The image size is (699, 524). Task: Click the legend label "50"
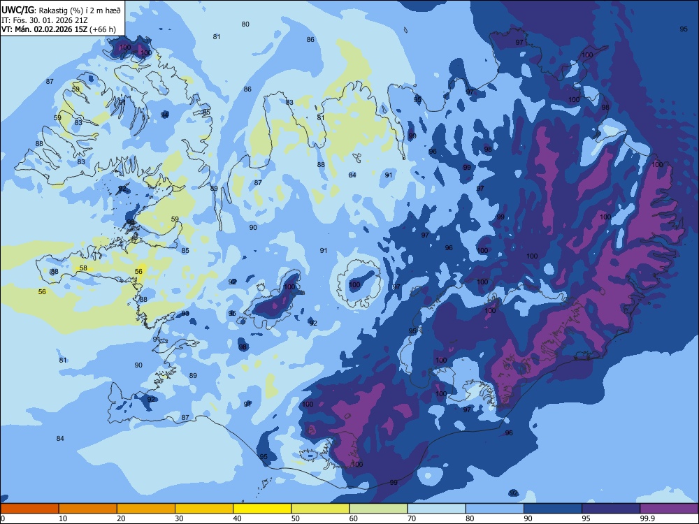click(296, 518)
